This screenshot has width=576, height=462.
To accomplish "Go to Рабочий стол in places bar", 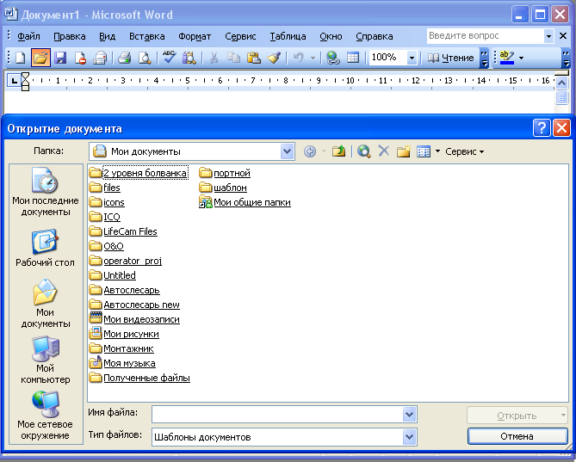I will coord(45,248).
